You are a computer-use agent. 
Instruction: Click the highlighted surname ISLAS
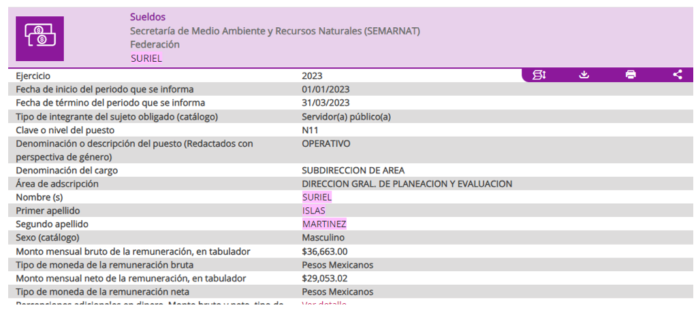pyautogui.click(x=314, y=211)
